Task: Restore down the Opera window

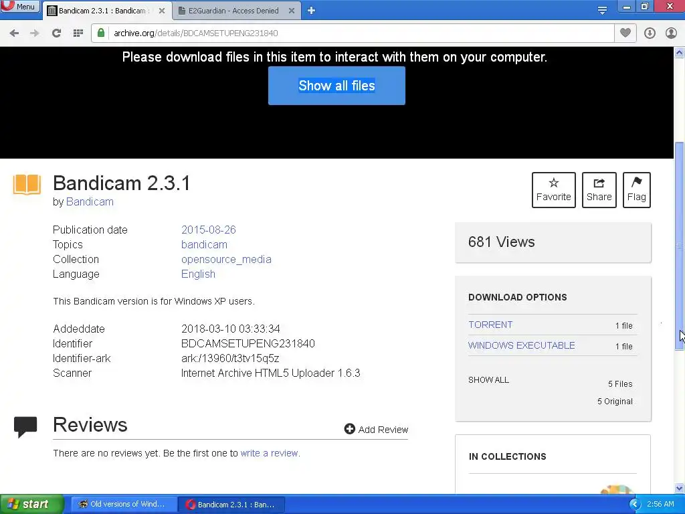Action: click(x=645, y=6)
